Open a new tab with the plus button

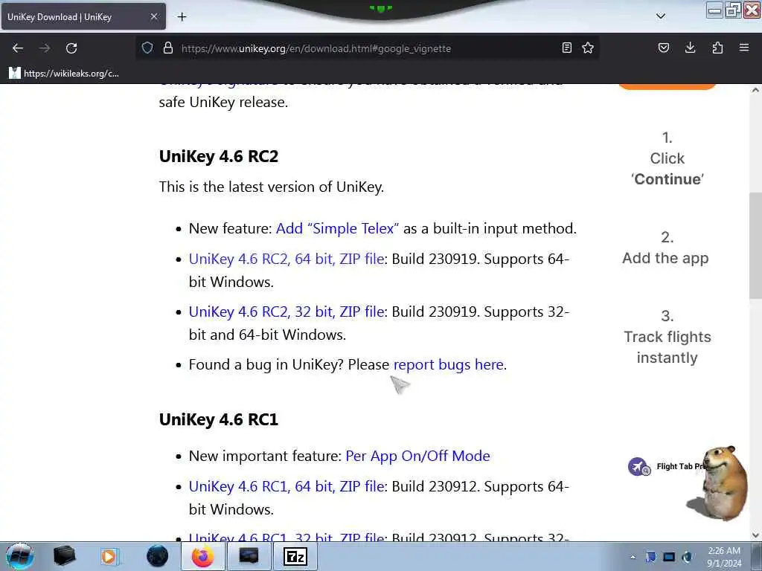pyautogui.click(x=182, y=17)
